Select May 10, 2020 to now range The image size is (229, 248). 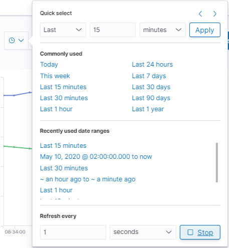click(96, 157)
